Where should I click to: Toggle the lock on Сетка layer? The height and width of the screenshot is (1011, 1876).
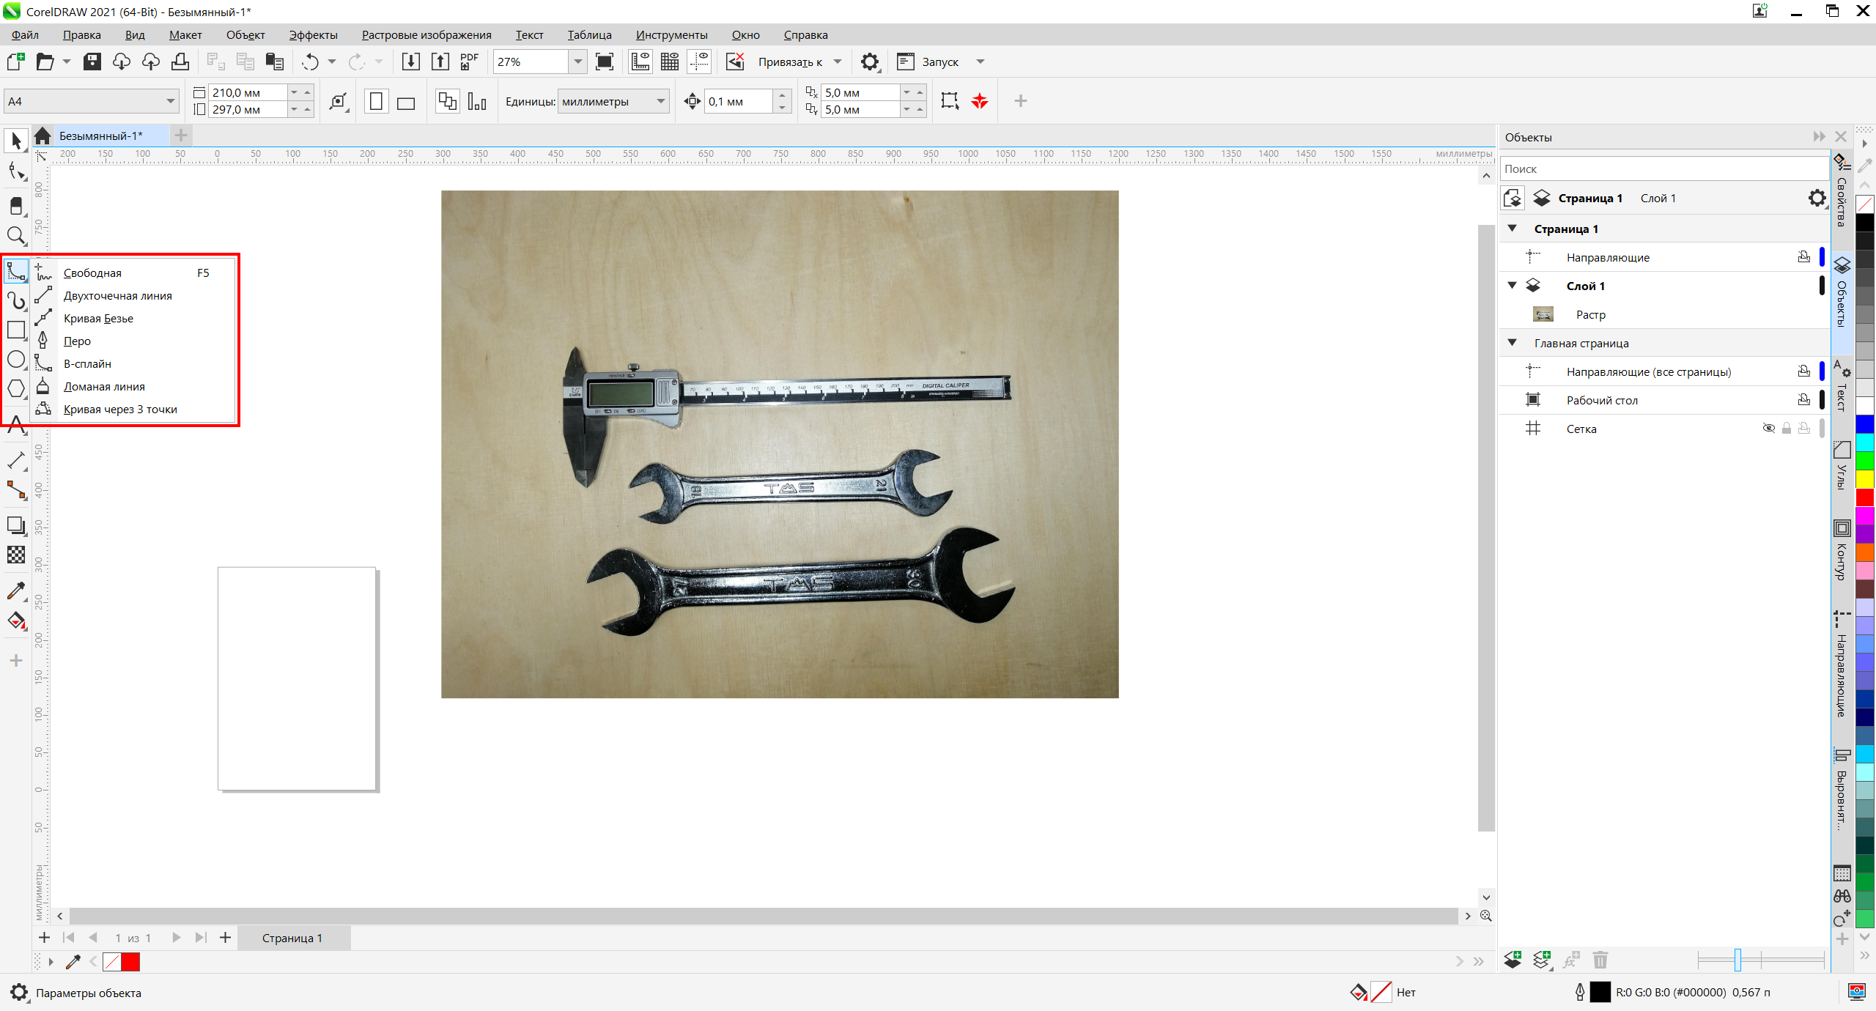click(1787, 429)
